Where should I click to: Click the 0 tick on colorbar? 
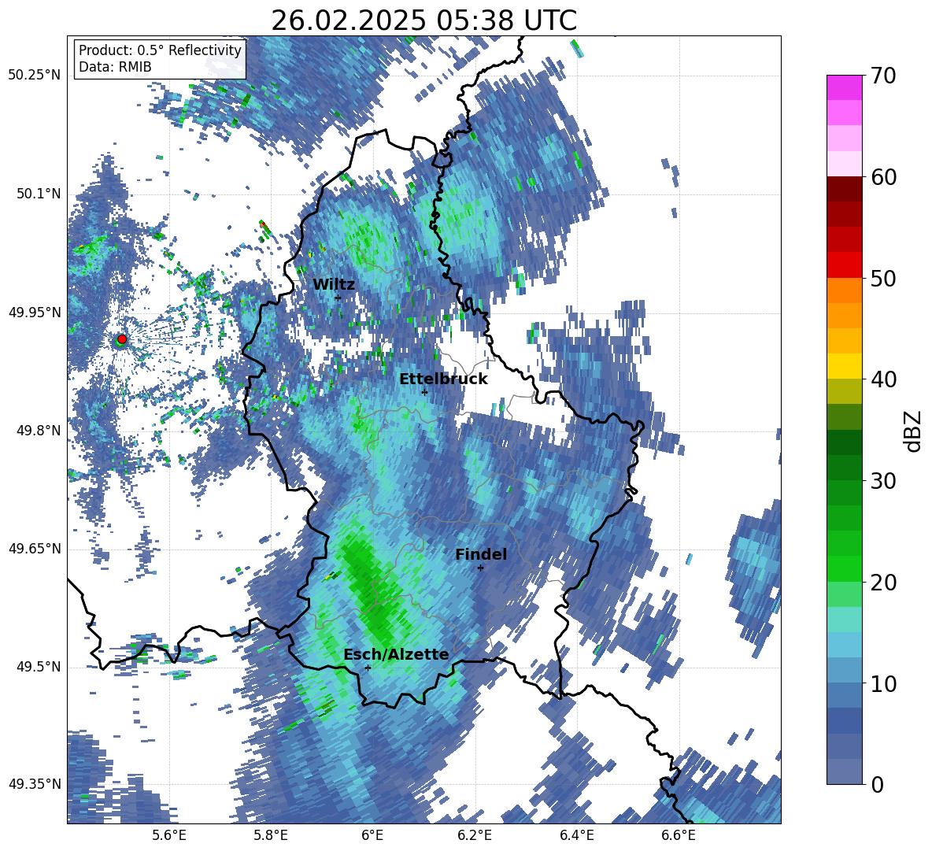coord(877,784)
